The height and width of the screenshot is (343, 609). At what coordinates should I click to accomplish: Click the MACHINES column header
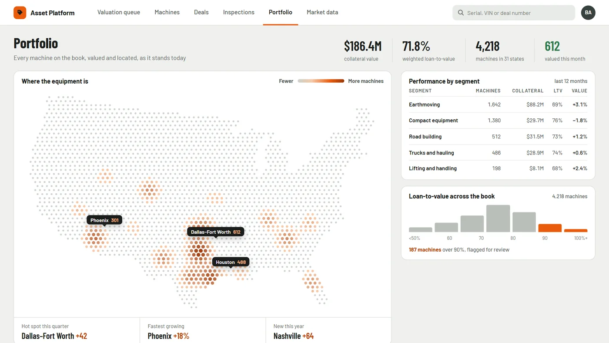pos(488,91)
